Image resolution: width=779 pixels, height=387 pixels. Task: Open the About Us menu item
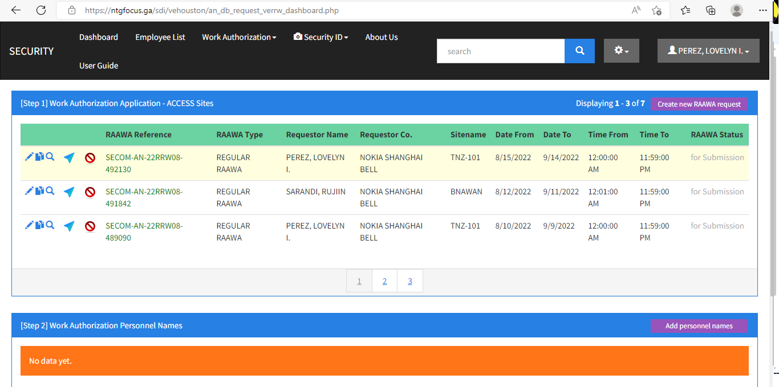(382, 37)
